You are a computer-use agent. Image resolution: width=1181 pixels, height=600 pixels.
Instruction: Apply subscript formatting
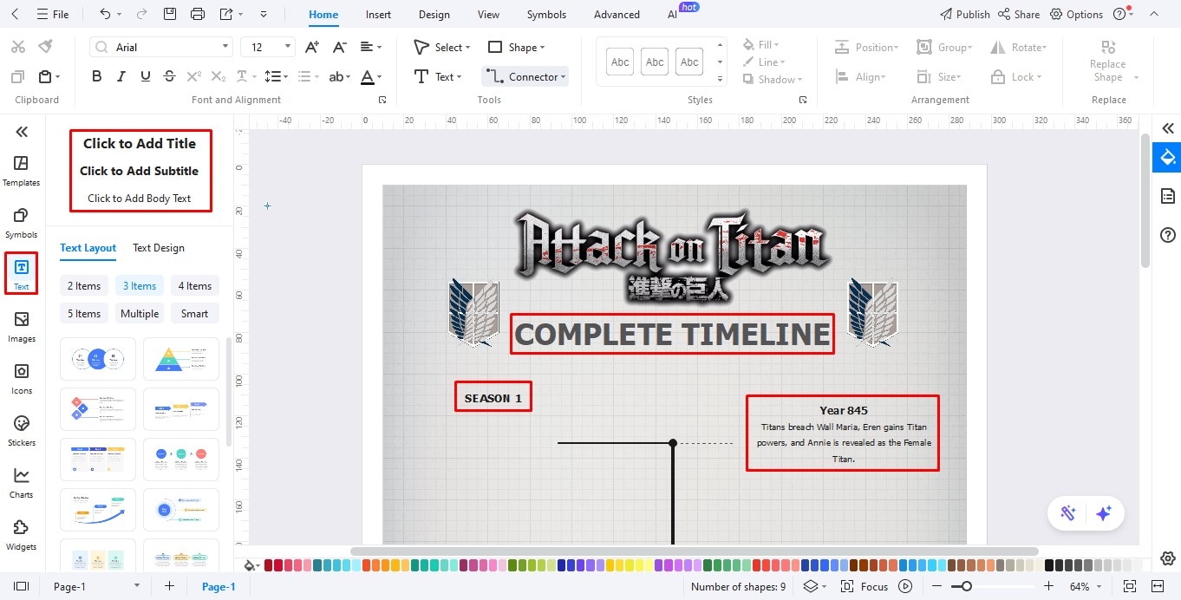pyautogui.click(x=219, y=76)
